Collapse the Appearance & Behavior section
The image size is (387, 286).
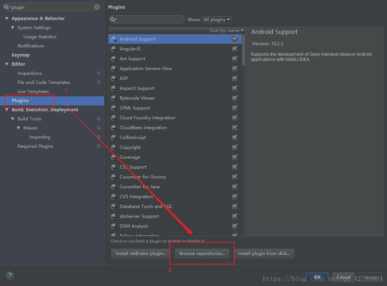[7, 19]
